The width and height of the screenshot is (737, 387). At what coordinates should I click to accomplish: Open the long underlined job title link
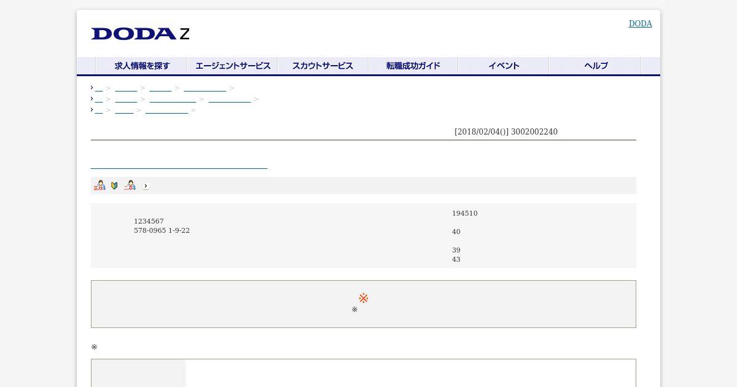179,163
